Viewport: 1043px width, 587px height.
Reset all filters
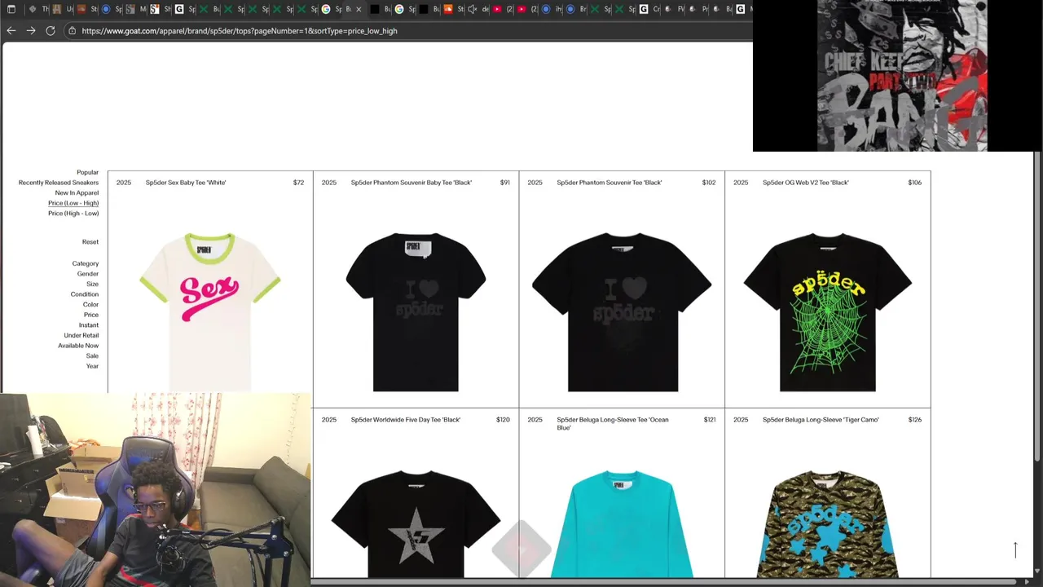click(x=90, y=242)
